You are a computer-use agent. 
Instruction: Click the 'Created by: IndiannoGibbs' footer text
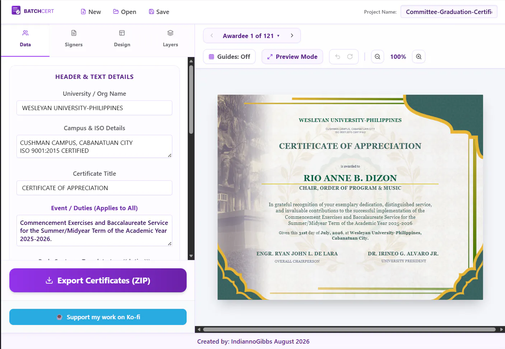pyautogui.click(x=253, y=341)
